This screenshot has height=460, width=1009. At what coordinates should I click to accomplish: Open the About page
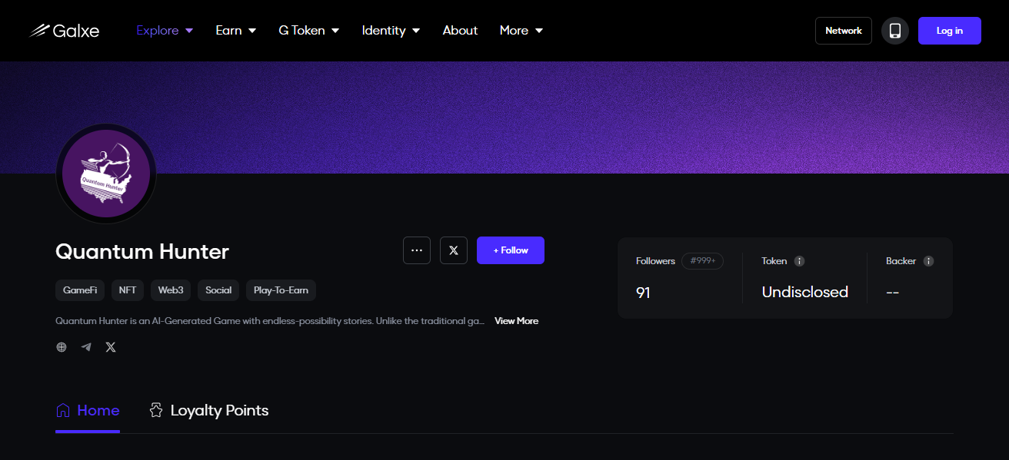pos(460,31)
